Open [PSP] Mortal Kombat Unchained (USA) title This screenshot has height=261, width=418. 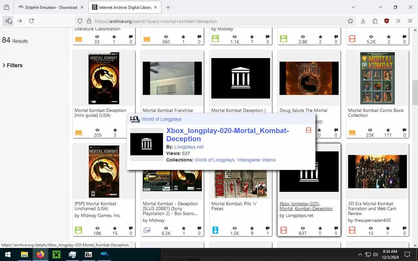click(x=95, y=206)
